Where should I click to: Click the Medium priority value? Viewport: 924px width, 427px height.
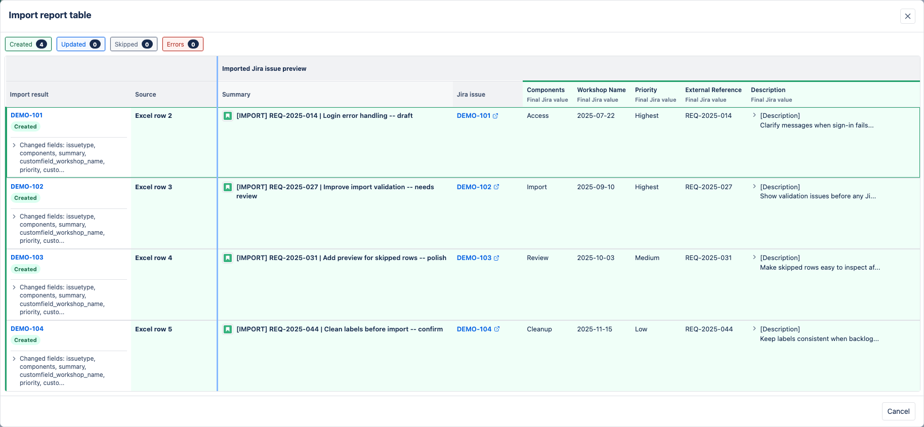(x=647, y=258)
